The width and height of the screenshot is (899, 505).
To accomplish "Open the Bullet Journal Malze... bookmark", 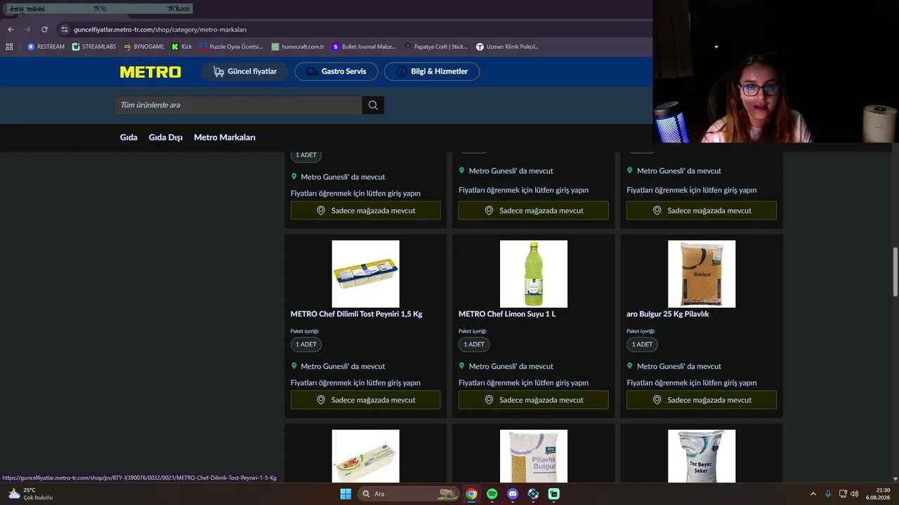I will 364,47.
